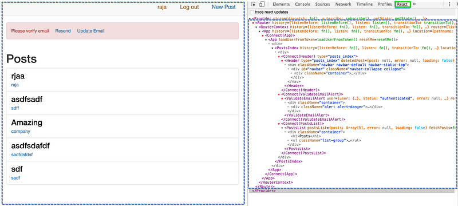The image size is (458, 206).
Task: Switch to the Elements tab
Action: coord(281,4)
